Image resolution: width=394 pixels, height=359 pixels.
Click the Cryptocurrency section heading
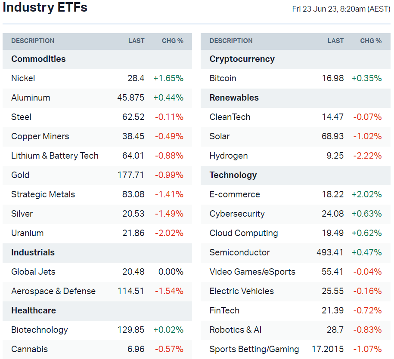click(242, 59)
